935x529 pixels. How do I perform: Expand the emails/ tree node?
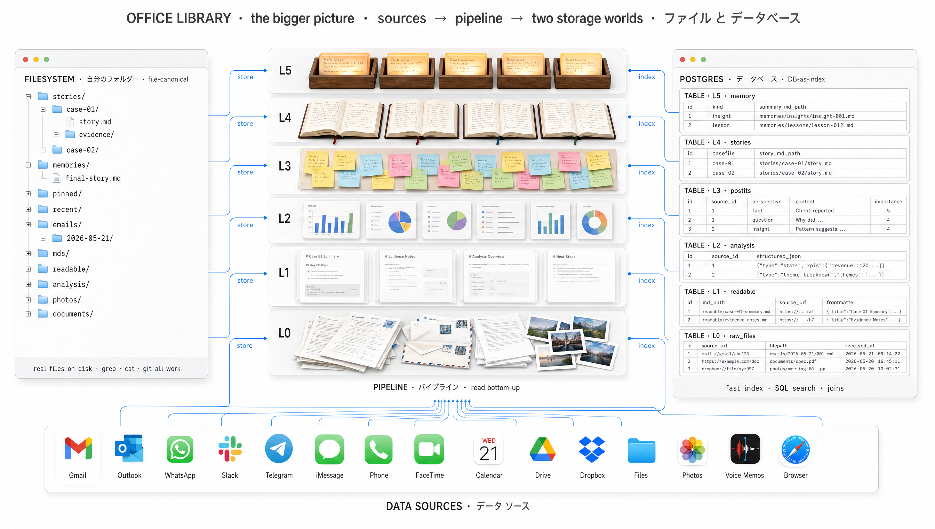[28, 225]
